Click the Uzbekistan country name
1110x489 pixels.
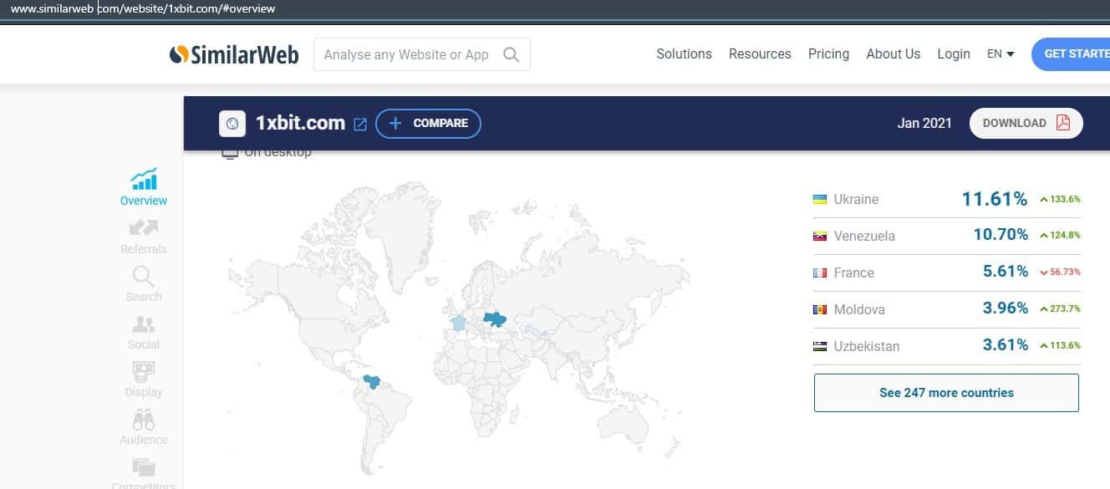pos(867,346)
